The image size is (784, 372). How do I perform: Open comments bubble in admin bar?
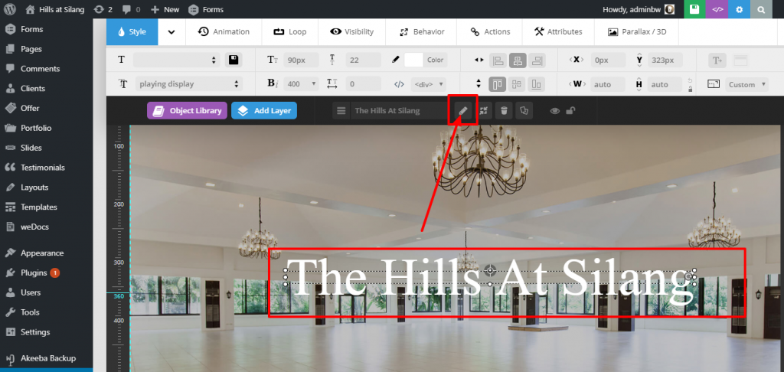(131, 9)
